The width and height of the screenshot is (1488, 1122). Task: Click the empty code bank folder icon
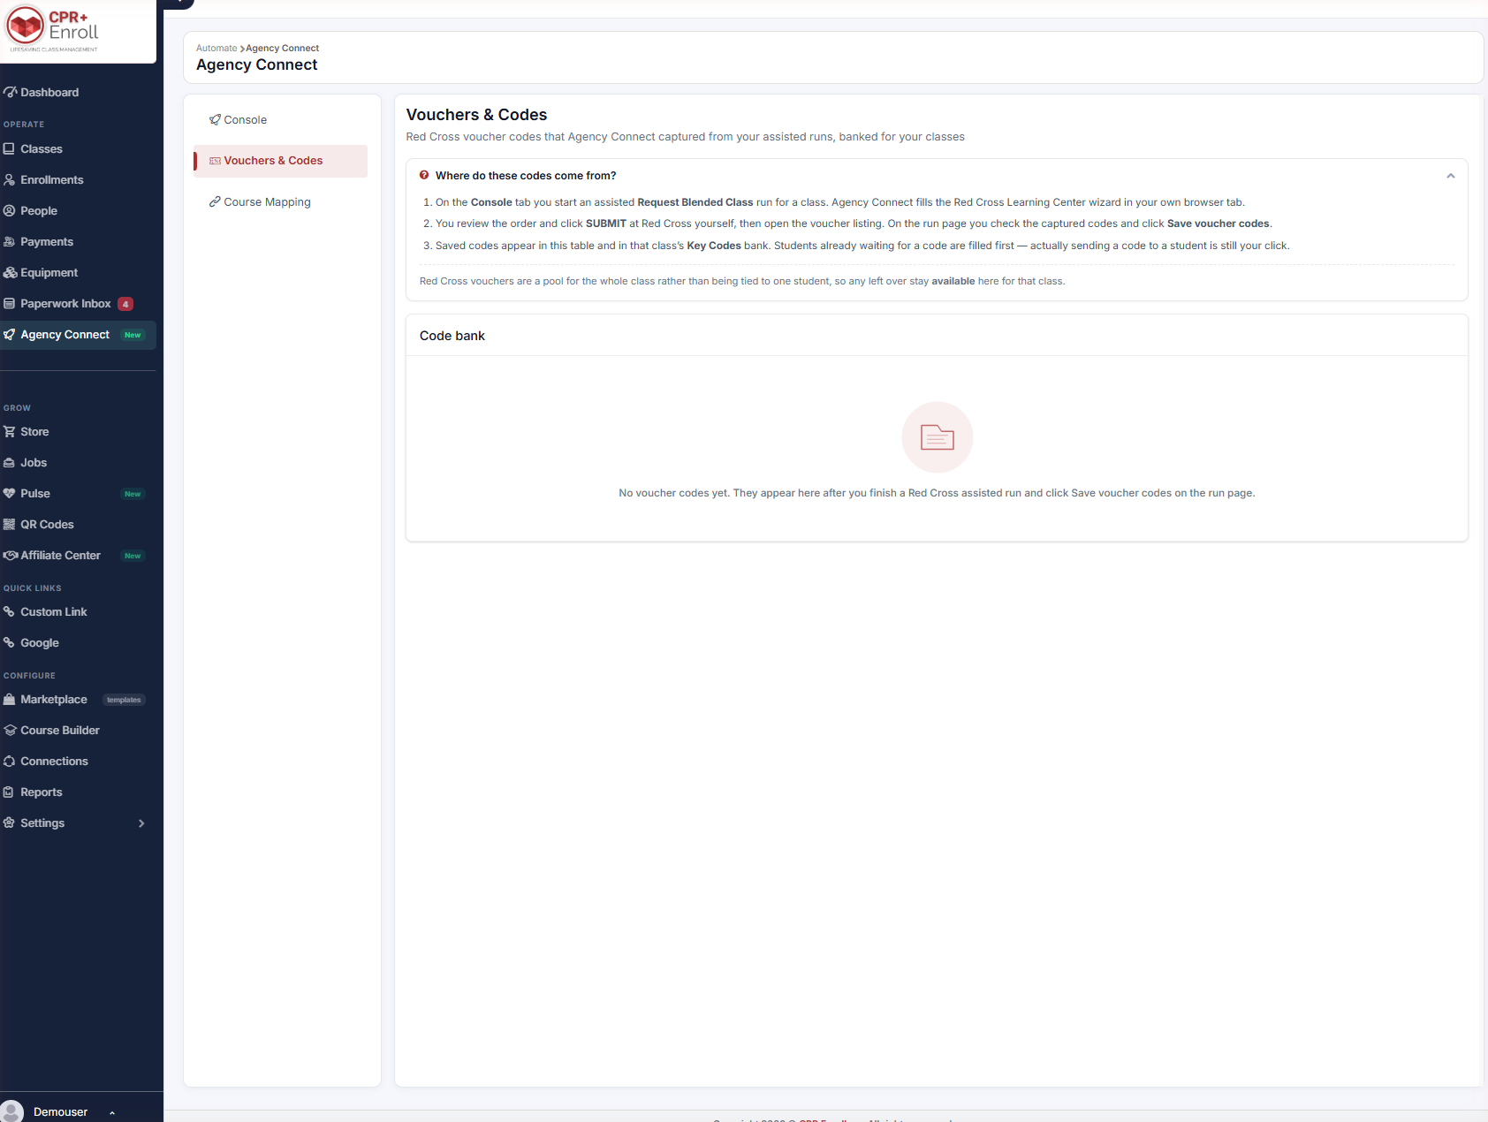[938, 437]
